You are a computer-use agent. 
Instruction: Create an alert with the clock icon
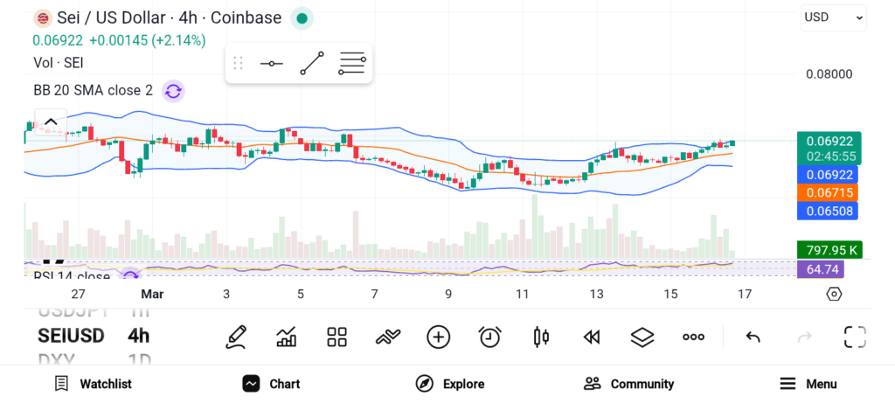[x=489, y=337]
